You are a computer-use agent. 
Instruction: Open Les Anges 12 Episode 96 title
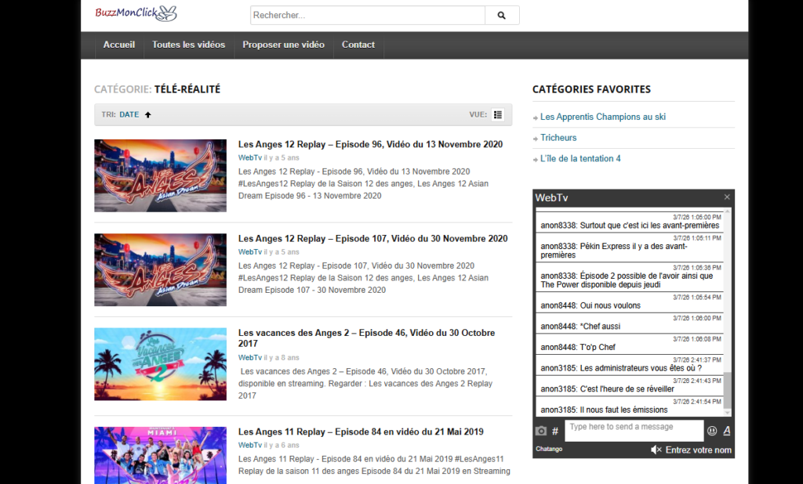click(x=370, y=144)
